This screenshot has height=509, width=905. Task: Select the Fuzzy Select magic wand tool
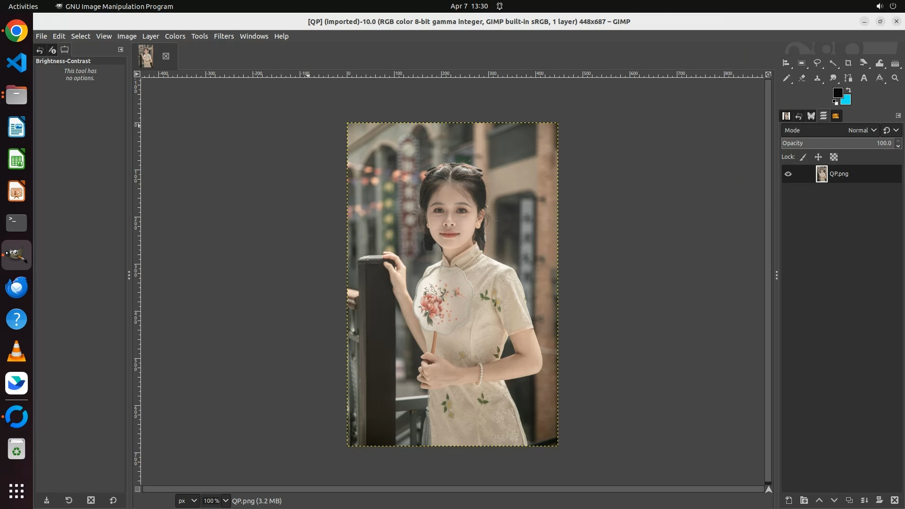click(x=833, y=63)
